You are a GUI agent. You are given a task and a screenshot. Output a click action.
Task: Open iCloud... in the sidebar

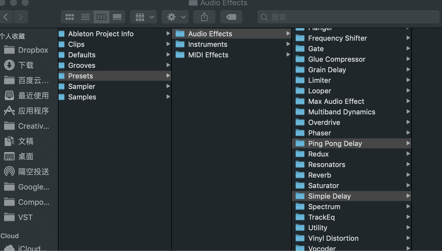click(26, 248)
